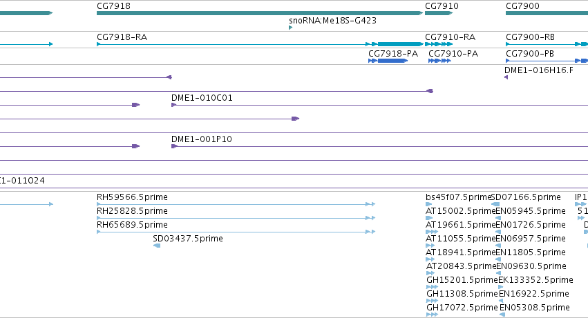Click protein label CG7900-PB

(x=530, y=54)
